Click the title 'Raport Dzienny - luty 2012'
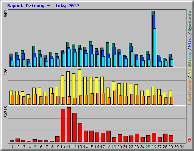194x151 pixels. click(43, 6)
